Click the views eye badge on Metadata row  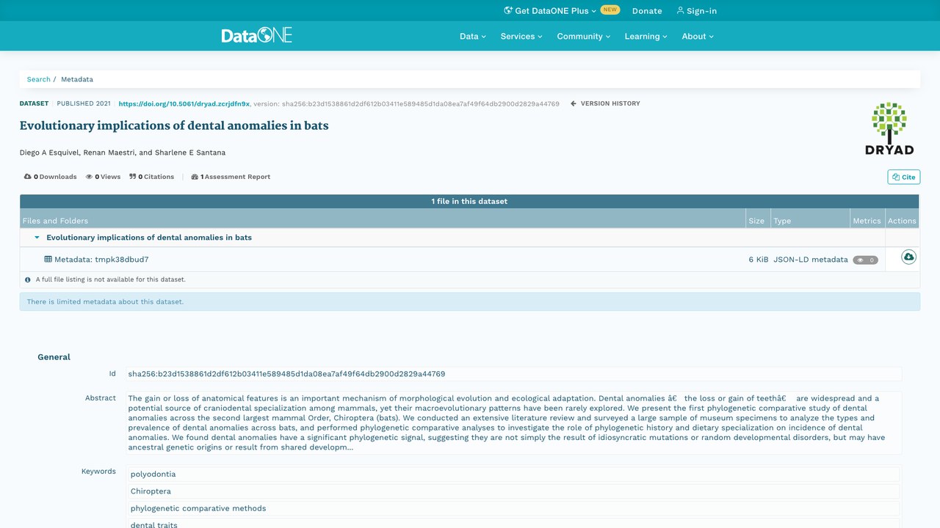tap(865, 260)
